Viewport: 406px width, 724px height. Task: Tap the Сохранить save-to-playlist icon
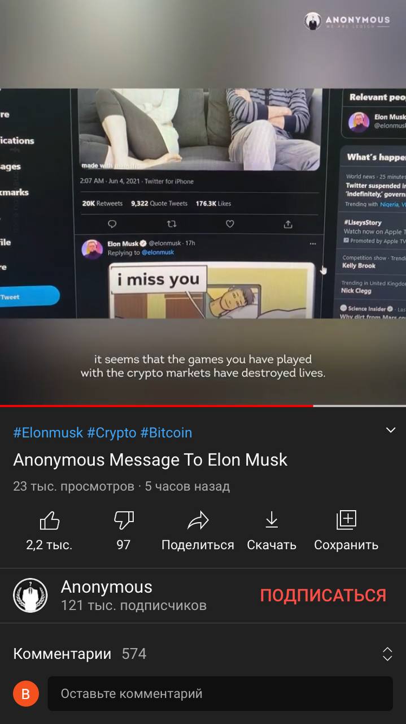point(346,520)
